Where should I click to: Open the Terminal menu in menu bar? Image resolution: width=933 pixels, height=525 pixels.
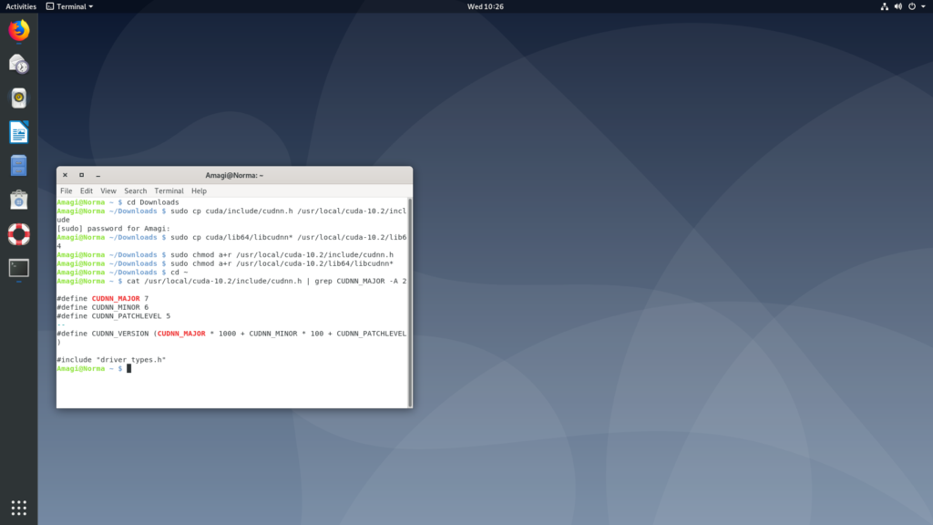click(169, 191)
